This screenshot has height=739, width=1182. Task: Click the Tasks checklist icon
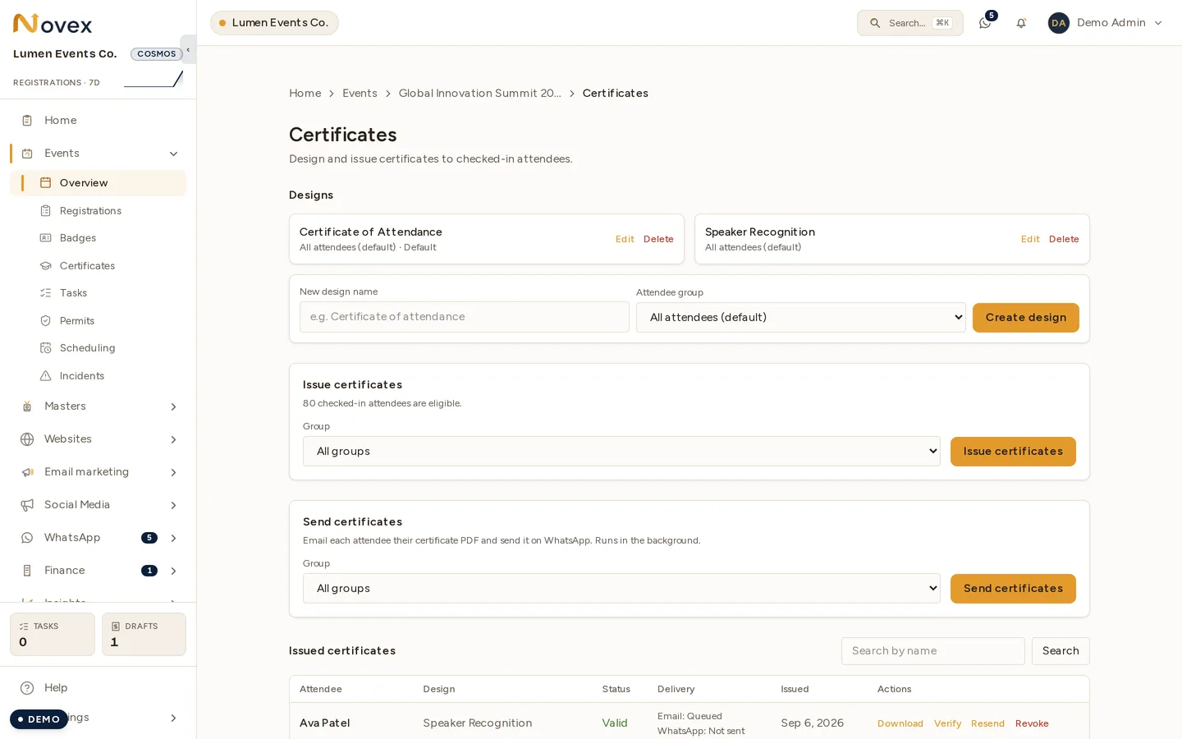coord(46,293)
